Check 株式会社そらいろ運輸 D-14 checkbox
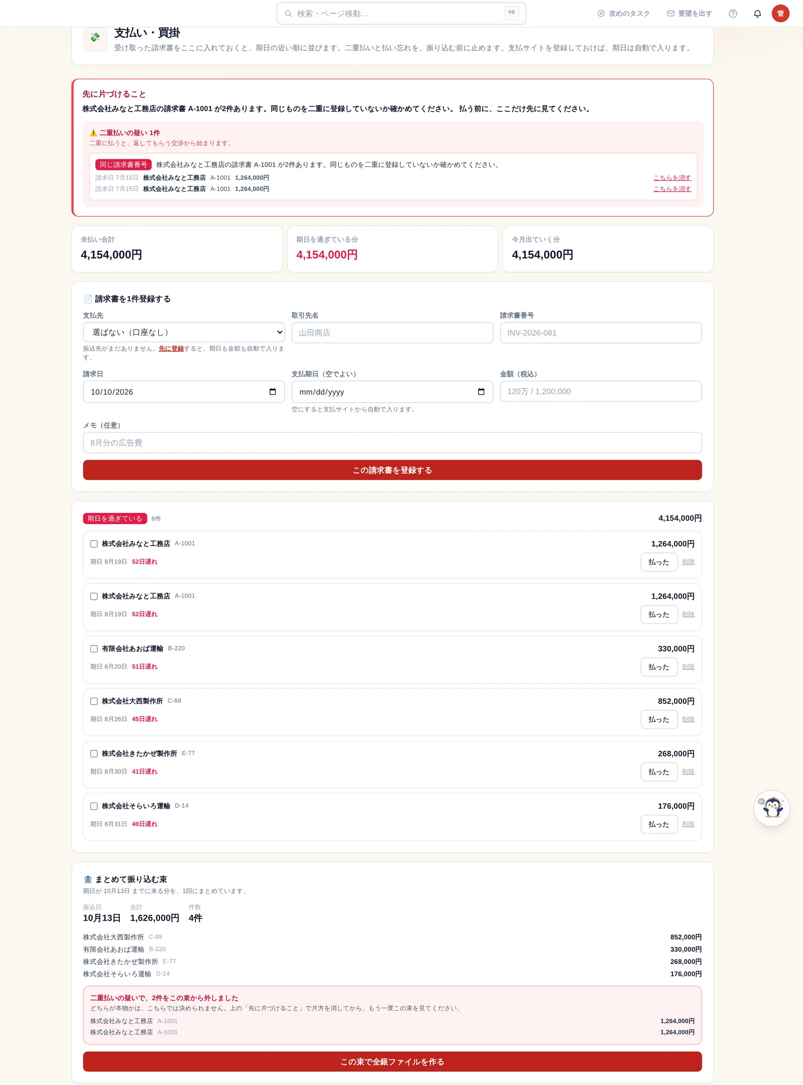 (x=94, y=806)
